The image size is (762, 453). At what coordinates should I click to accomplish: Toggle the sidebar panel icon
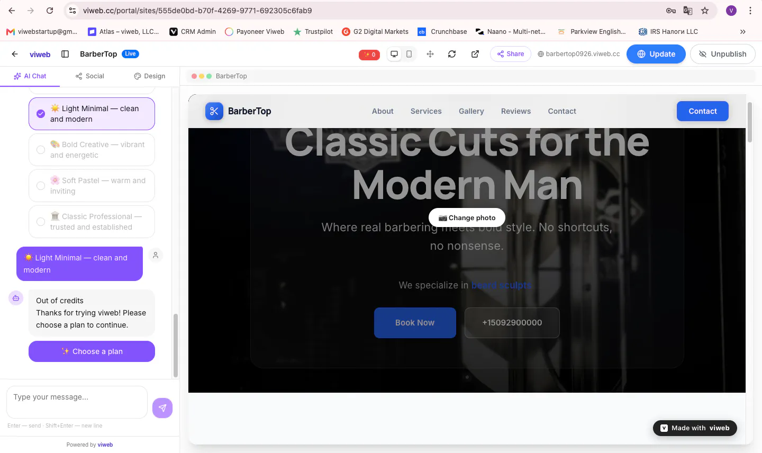[65, 54]
